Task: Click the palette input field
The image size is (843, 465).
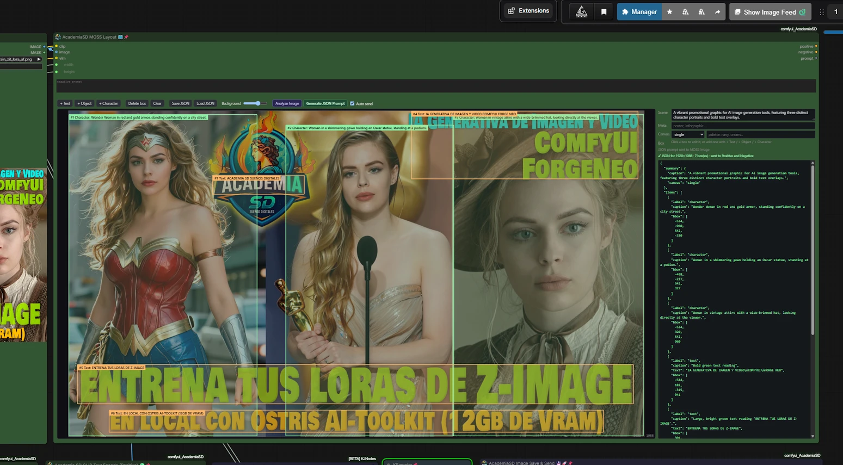Action: click(x=760, y=134)
